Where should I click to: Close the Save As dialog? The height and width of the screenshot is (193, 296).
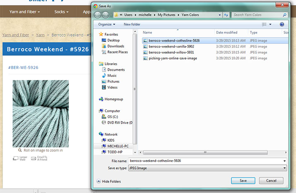coord(282,5)
